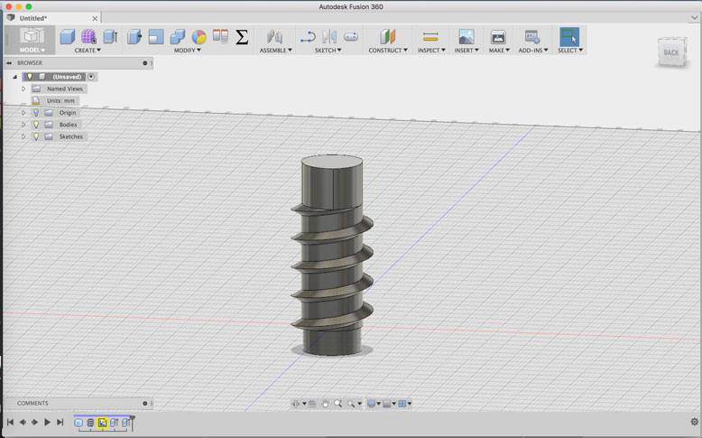This screenshot has height=438, width=702.
Task: Jump timeline to the end
Action: (x=60, y=422)
